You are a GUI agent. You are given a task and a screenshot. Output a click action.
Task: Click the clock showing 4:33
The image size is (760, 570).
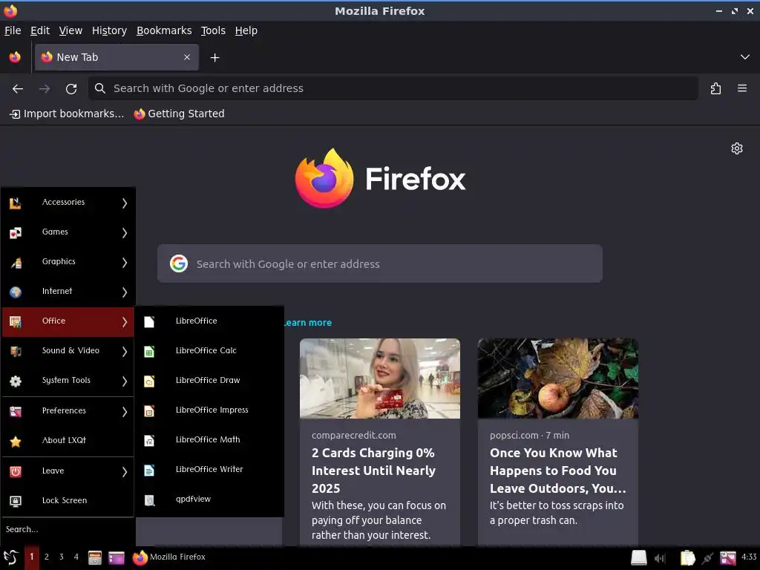(749, 557)
